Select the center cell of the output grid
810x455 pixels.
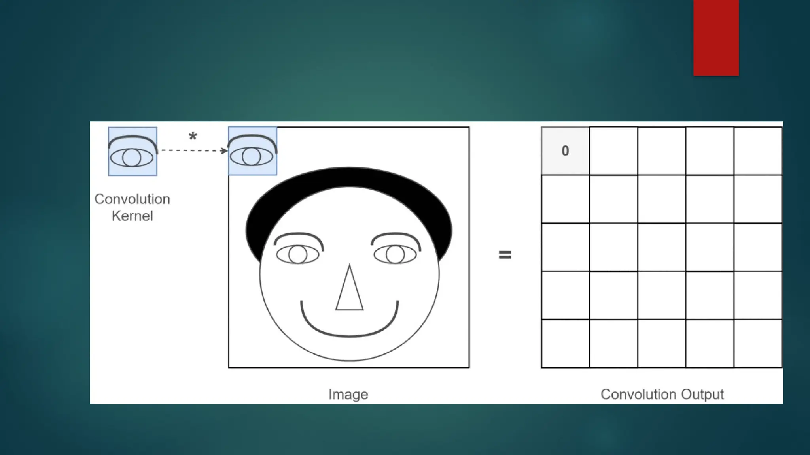pyautogui.click(x=662, y=247)
